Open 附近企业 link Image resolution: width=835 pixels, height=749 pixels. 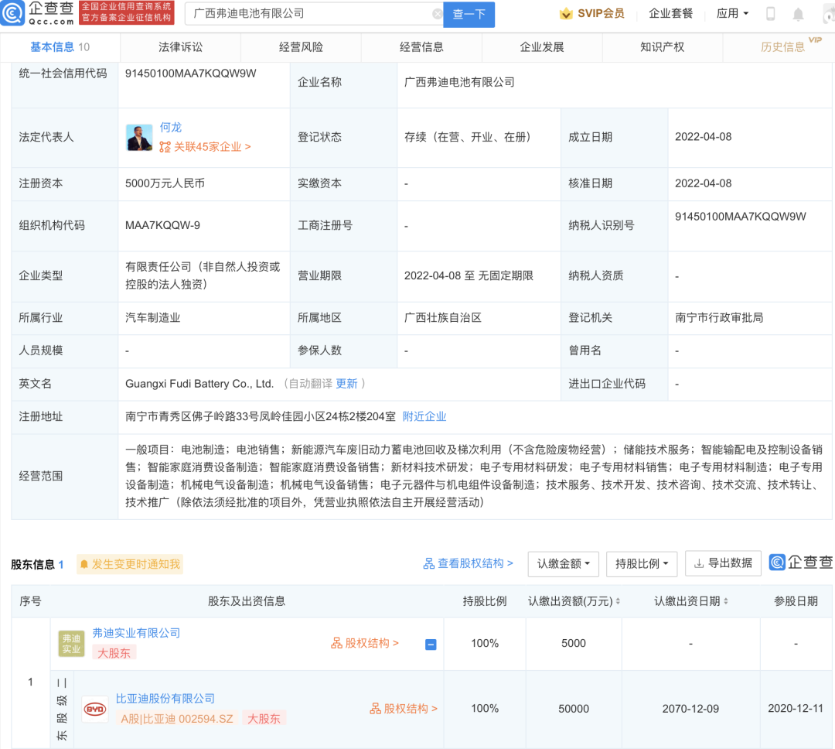[424, 417]
